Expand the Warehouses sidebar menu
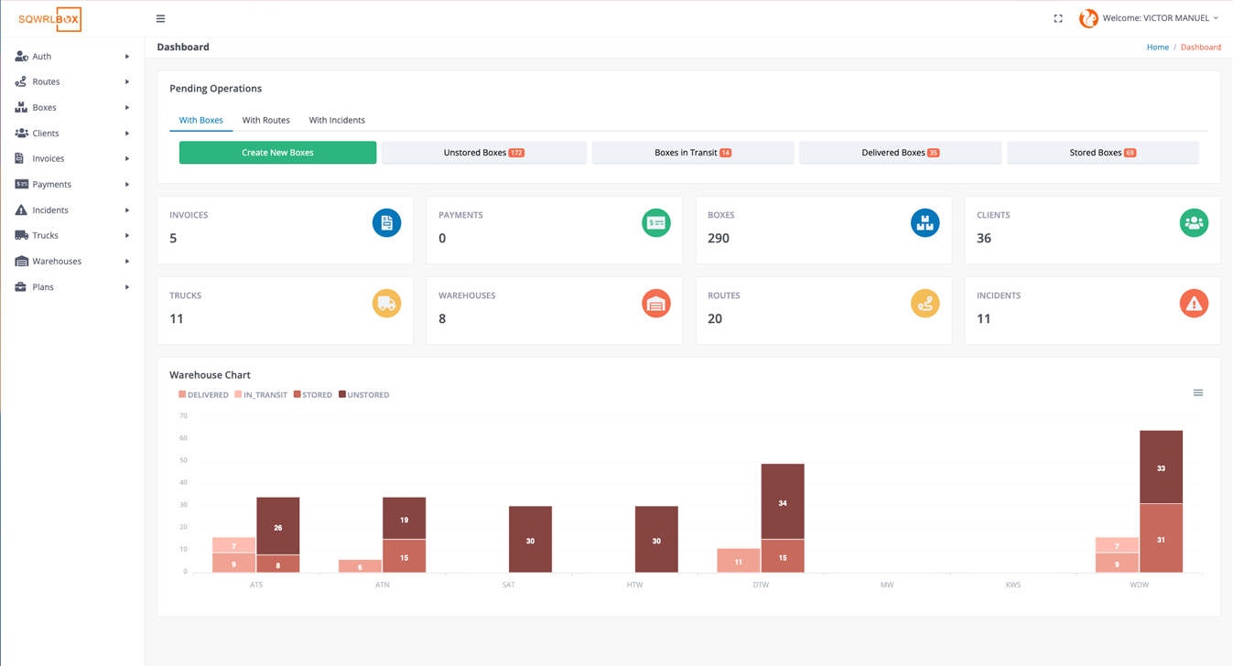Image resolution: width=1233 pixels, height=666 pixels. pos(71,262)
